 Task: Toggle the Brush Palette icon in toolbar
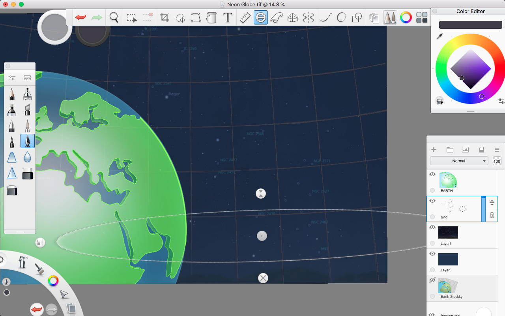[x=390, y=17]
